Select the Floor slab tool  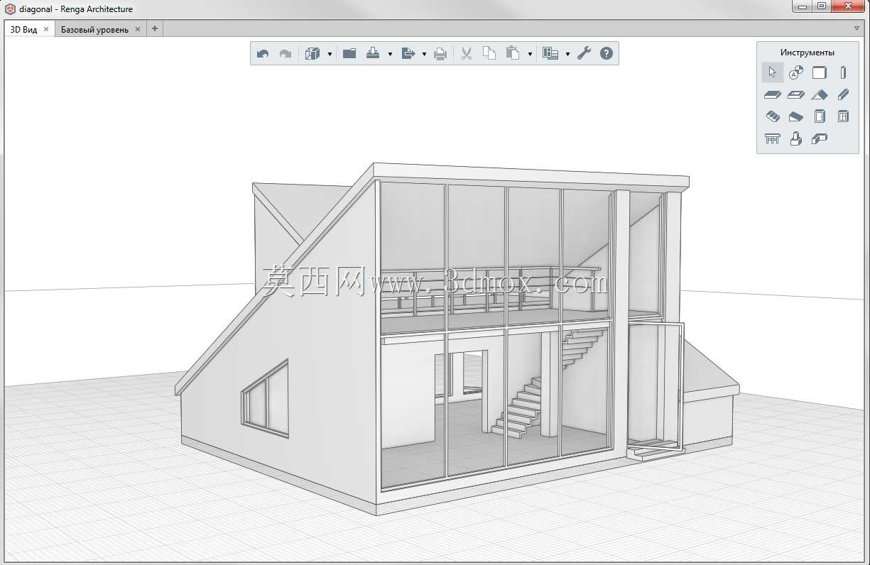pos(773,94)
